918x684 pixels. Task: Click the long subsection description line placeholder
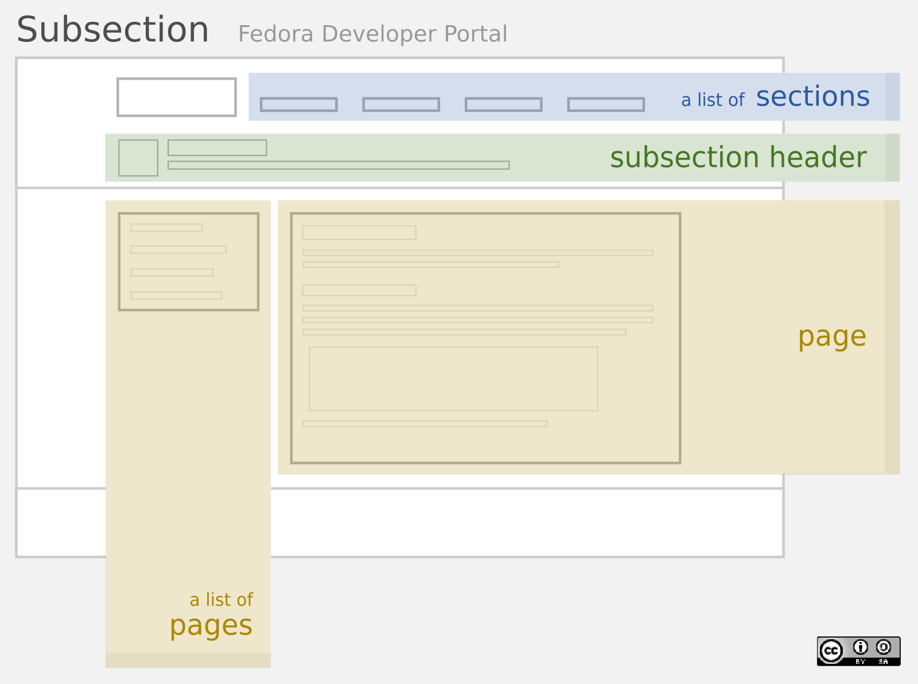coord(339,165)
